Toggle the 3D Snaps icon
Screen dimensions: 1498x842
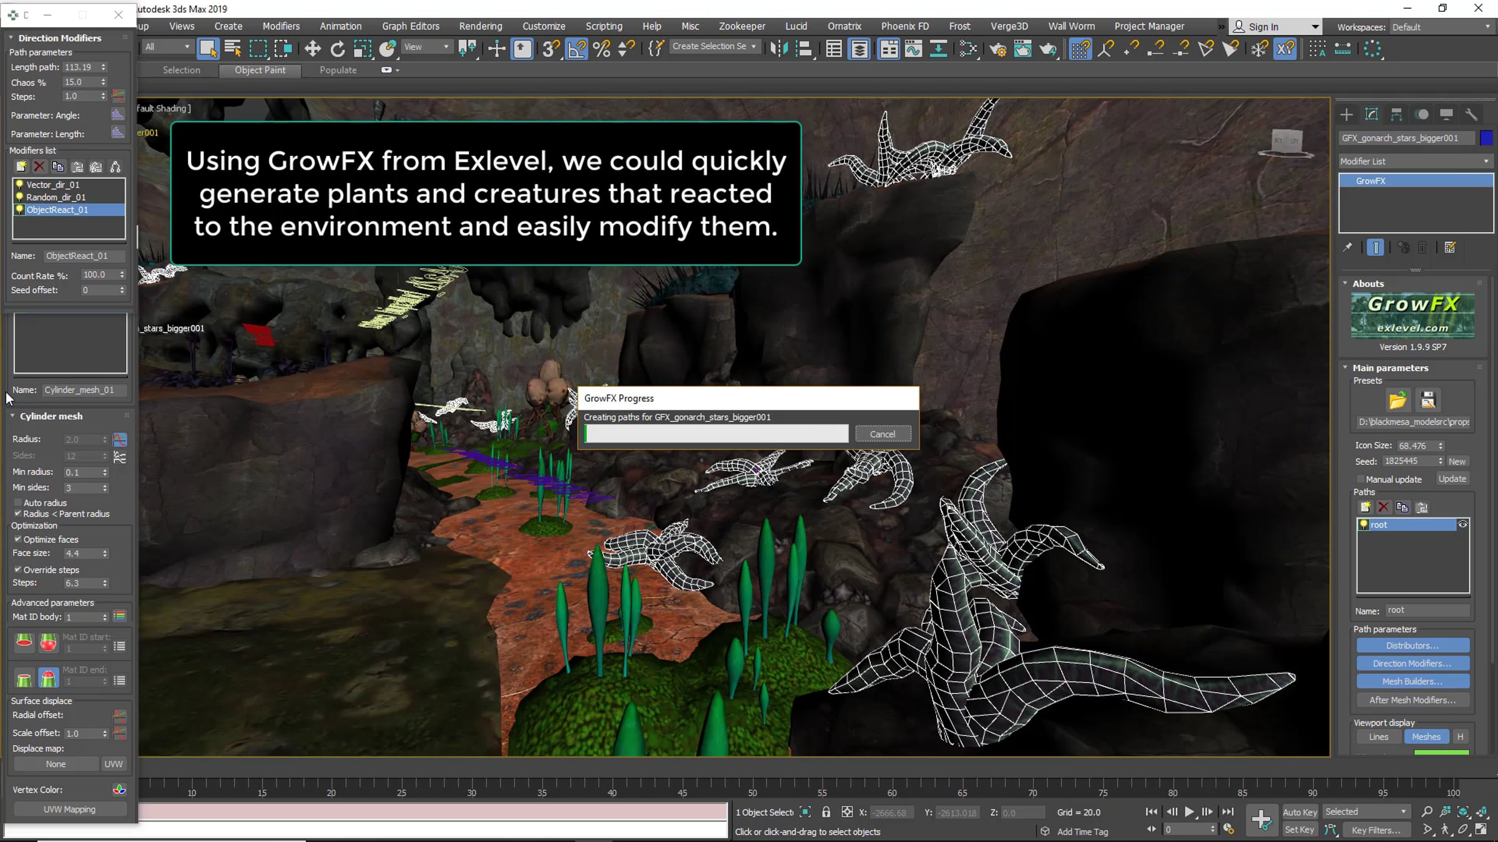click(551, 49)
